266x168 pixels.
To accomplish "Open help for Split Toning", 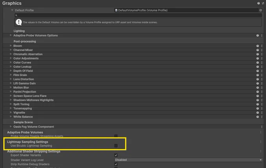I will point(257,104).
